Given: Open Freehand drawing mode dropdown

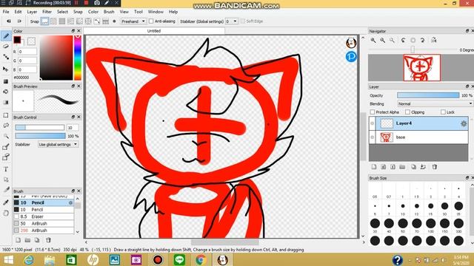Looking at the screenshot, I should click(133, 21).
